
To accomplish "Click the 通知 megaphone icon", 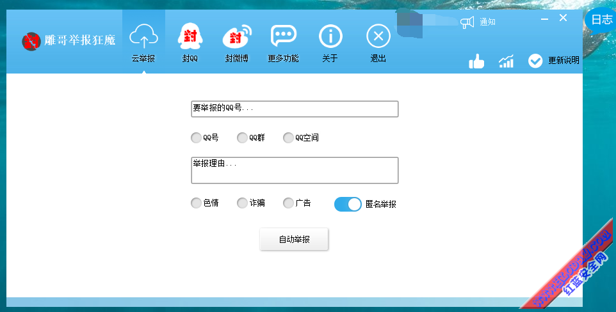I will pyautogui.click(x=467, y=22).
